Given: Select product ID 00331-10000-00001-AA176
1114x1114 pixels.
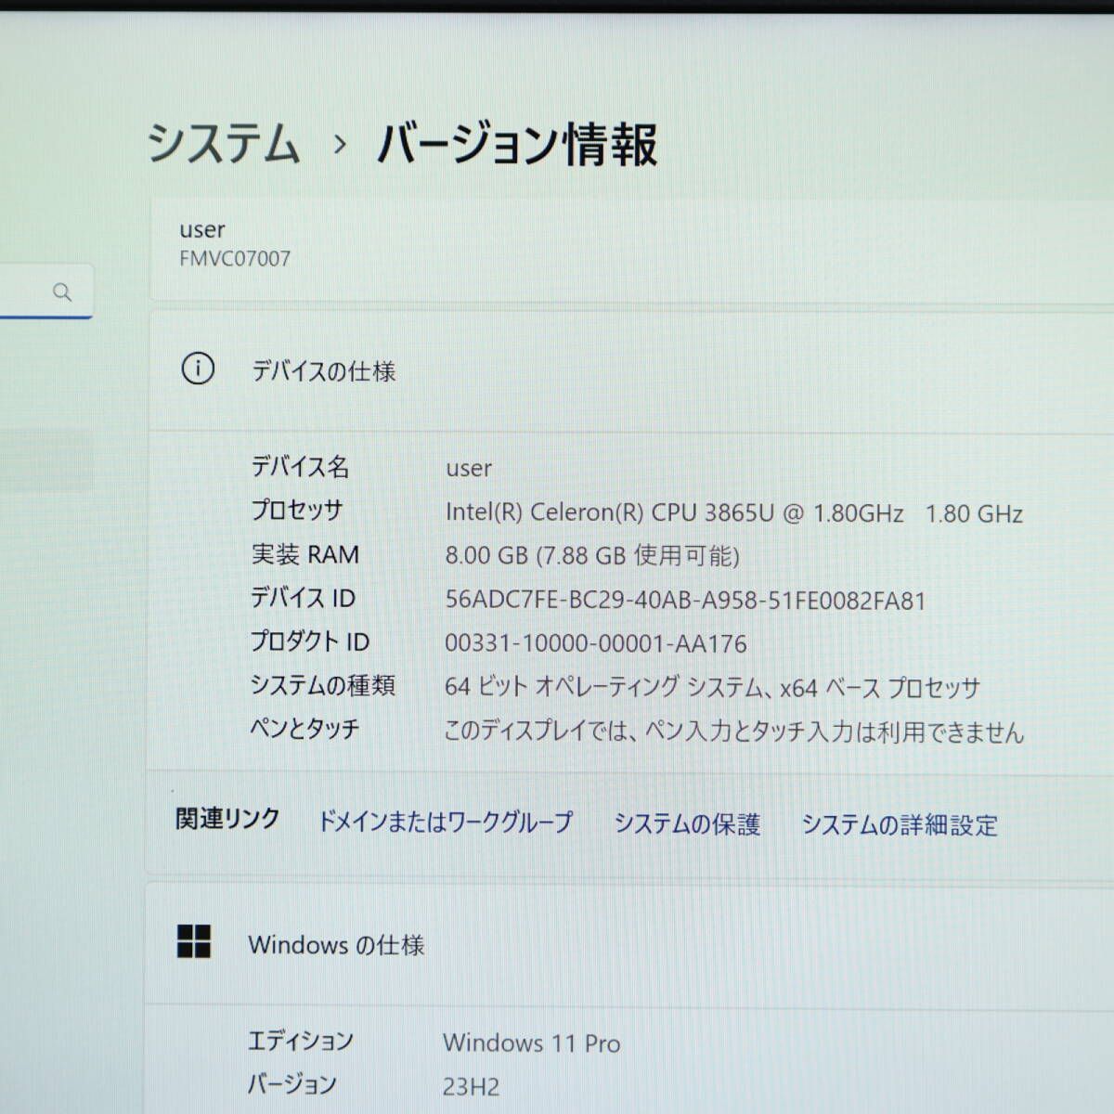Looking at the screenshot, I should click(596, 643).
